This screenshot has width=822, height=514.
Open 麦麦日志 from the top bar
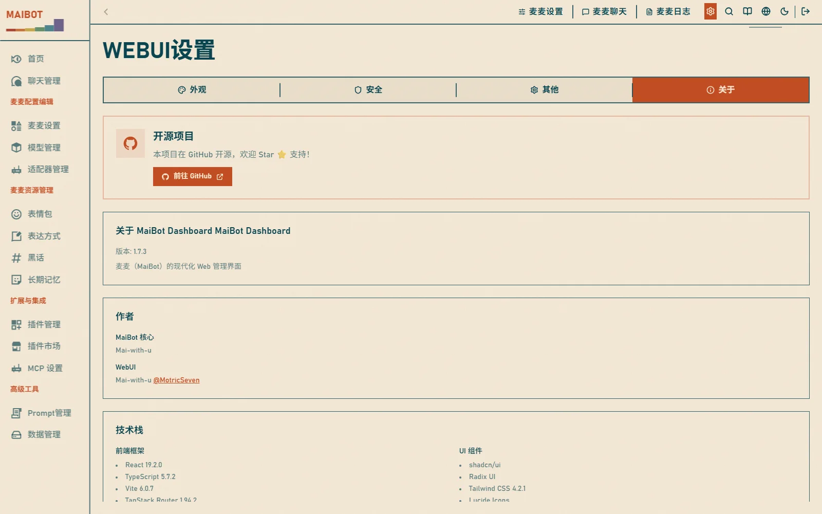[x=668, y=11]
